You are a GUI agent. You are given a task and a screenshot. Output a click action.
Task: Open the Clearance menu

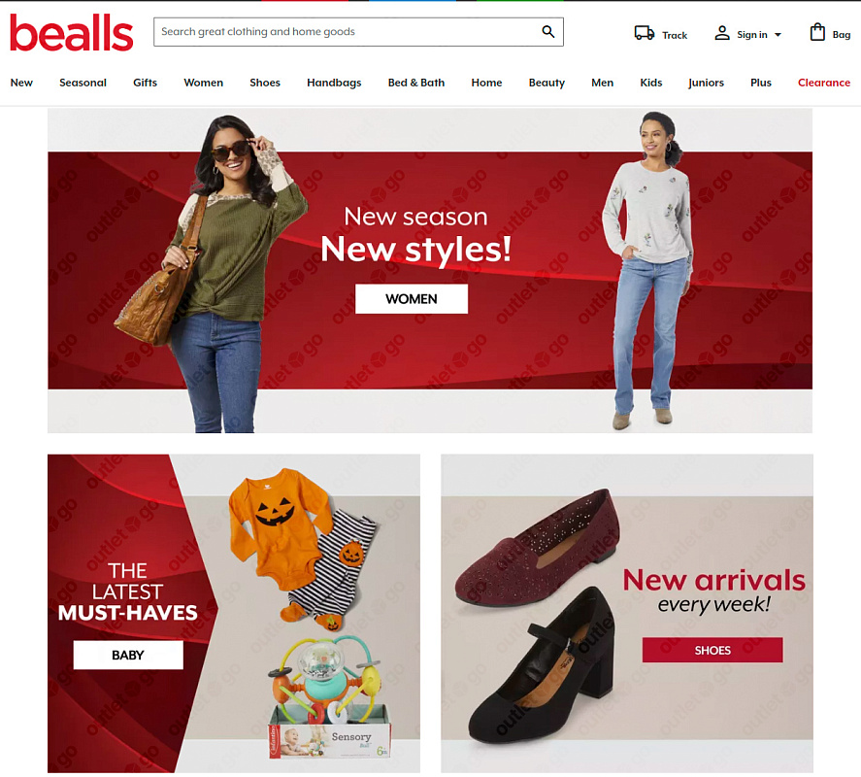824,83
